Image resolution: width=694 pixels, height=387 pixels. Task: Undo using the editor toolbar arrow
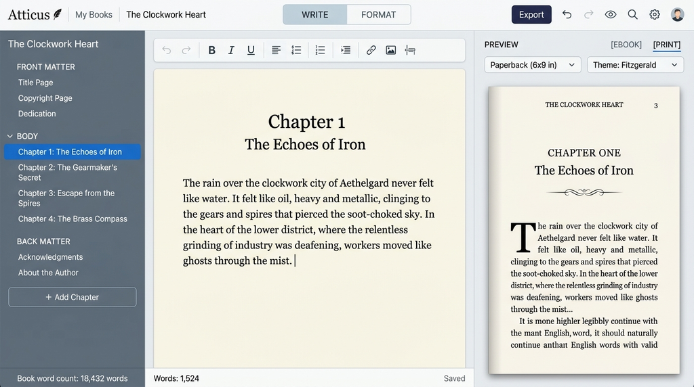167,50
